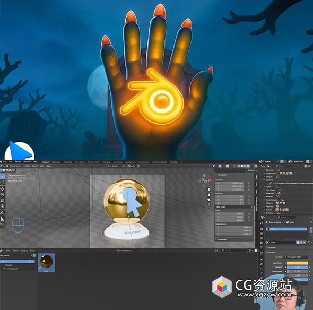Viewport: 313px width, 310px height.
Task: Expand Materials in the outliner
Action: pyautogui.click(x=264, y=193)
